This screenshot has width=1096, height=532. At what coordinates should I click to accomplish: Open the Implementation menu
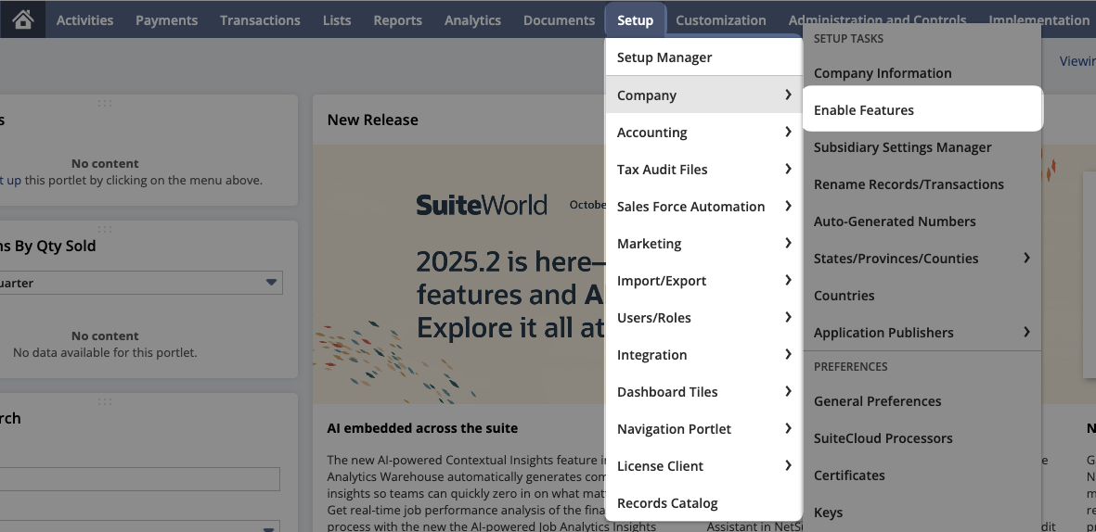1039,20
